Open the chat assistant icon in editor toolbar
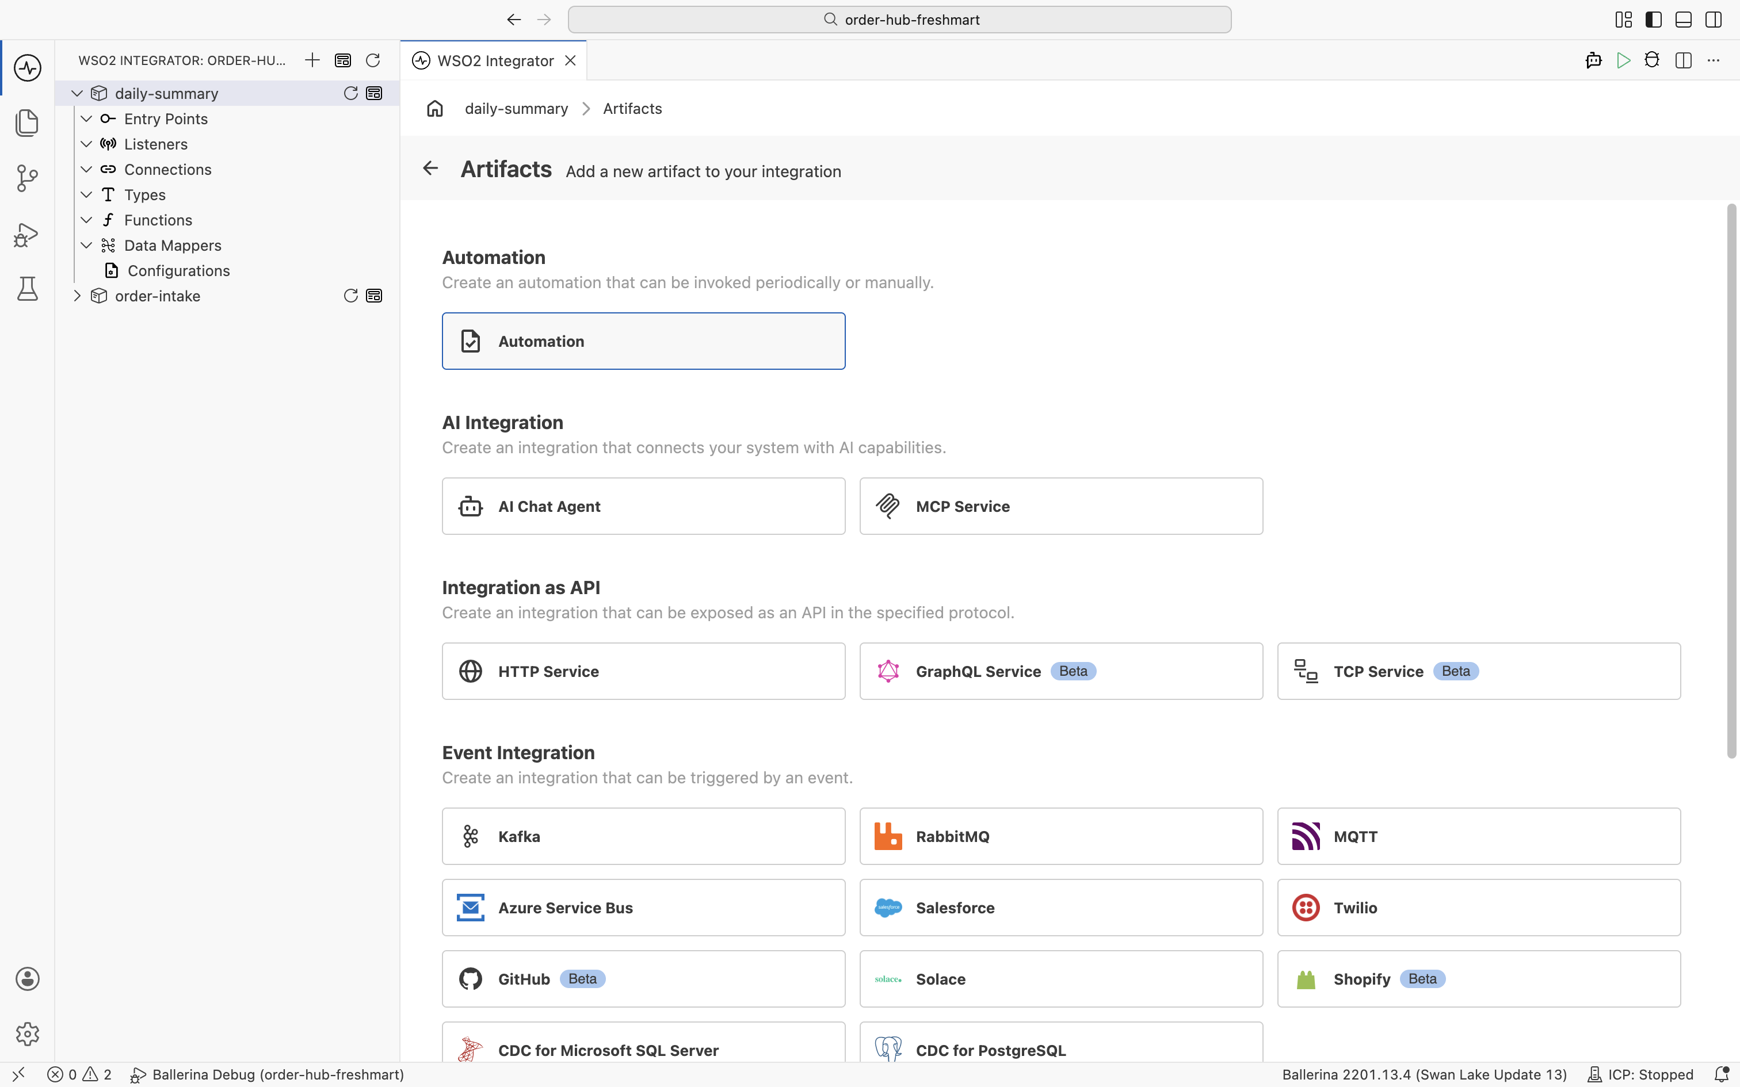Viewport: 1740px width, 1087px height. pyautogui.click(x=1593, y=60)
